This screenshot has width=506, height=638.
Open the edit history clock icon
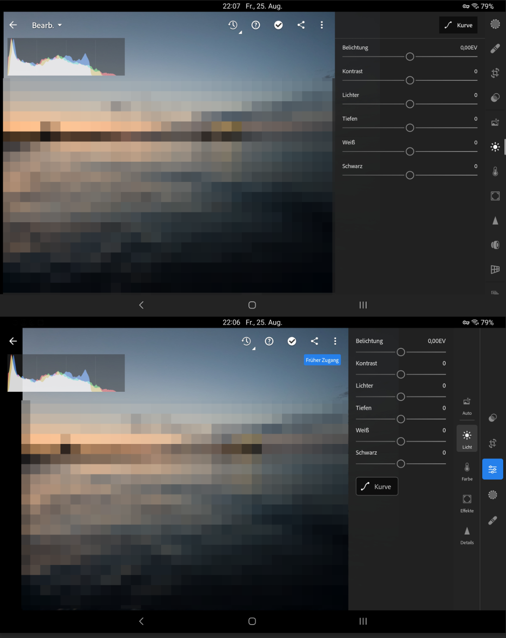233,25
